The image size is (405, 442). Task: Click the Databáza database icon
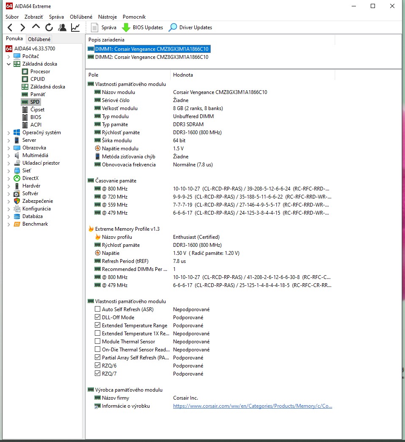tap(17, 216)
